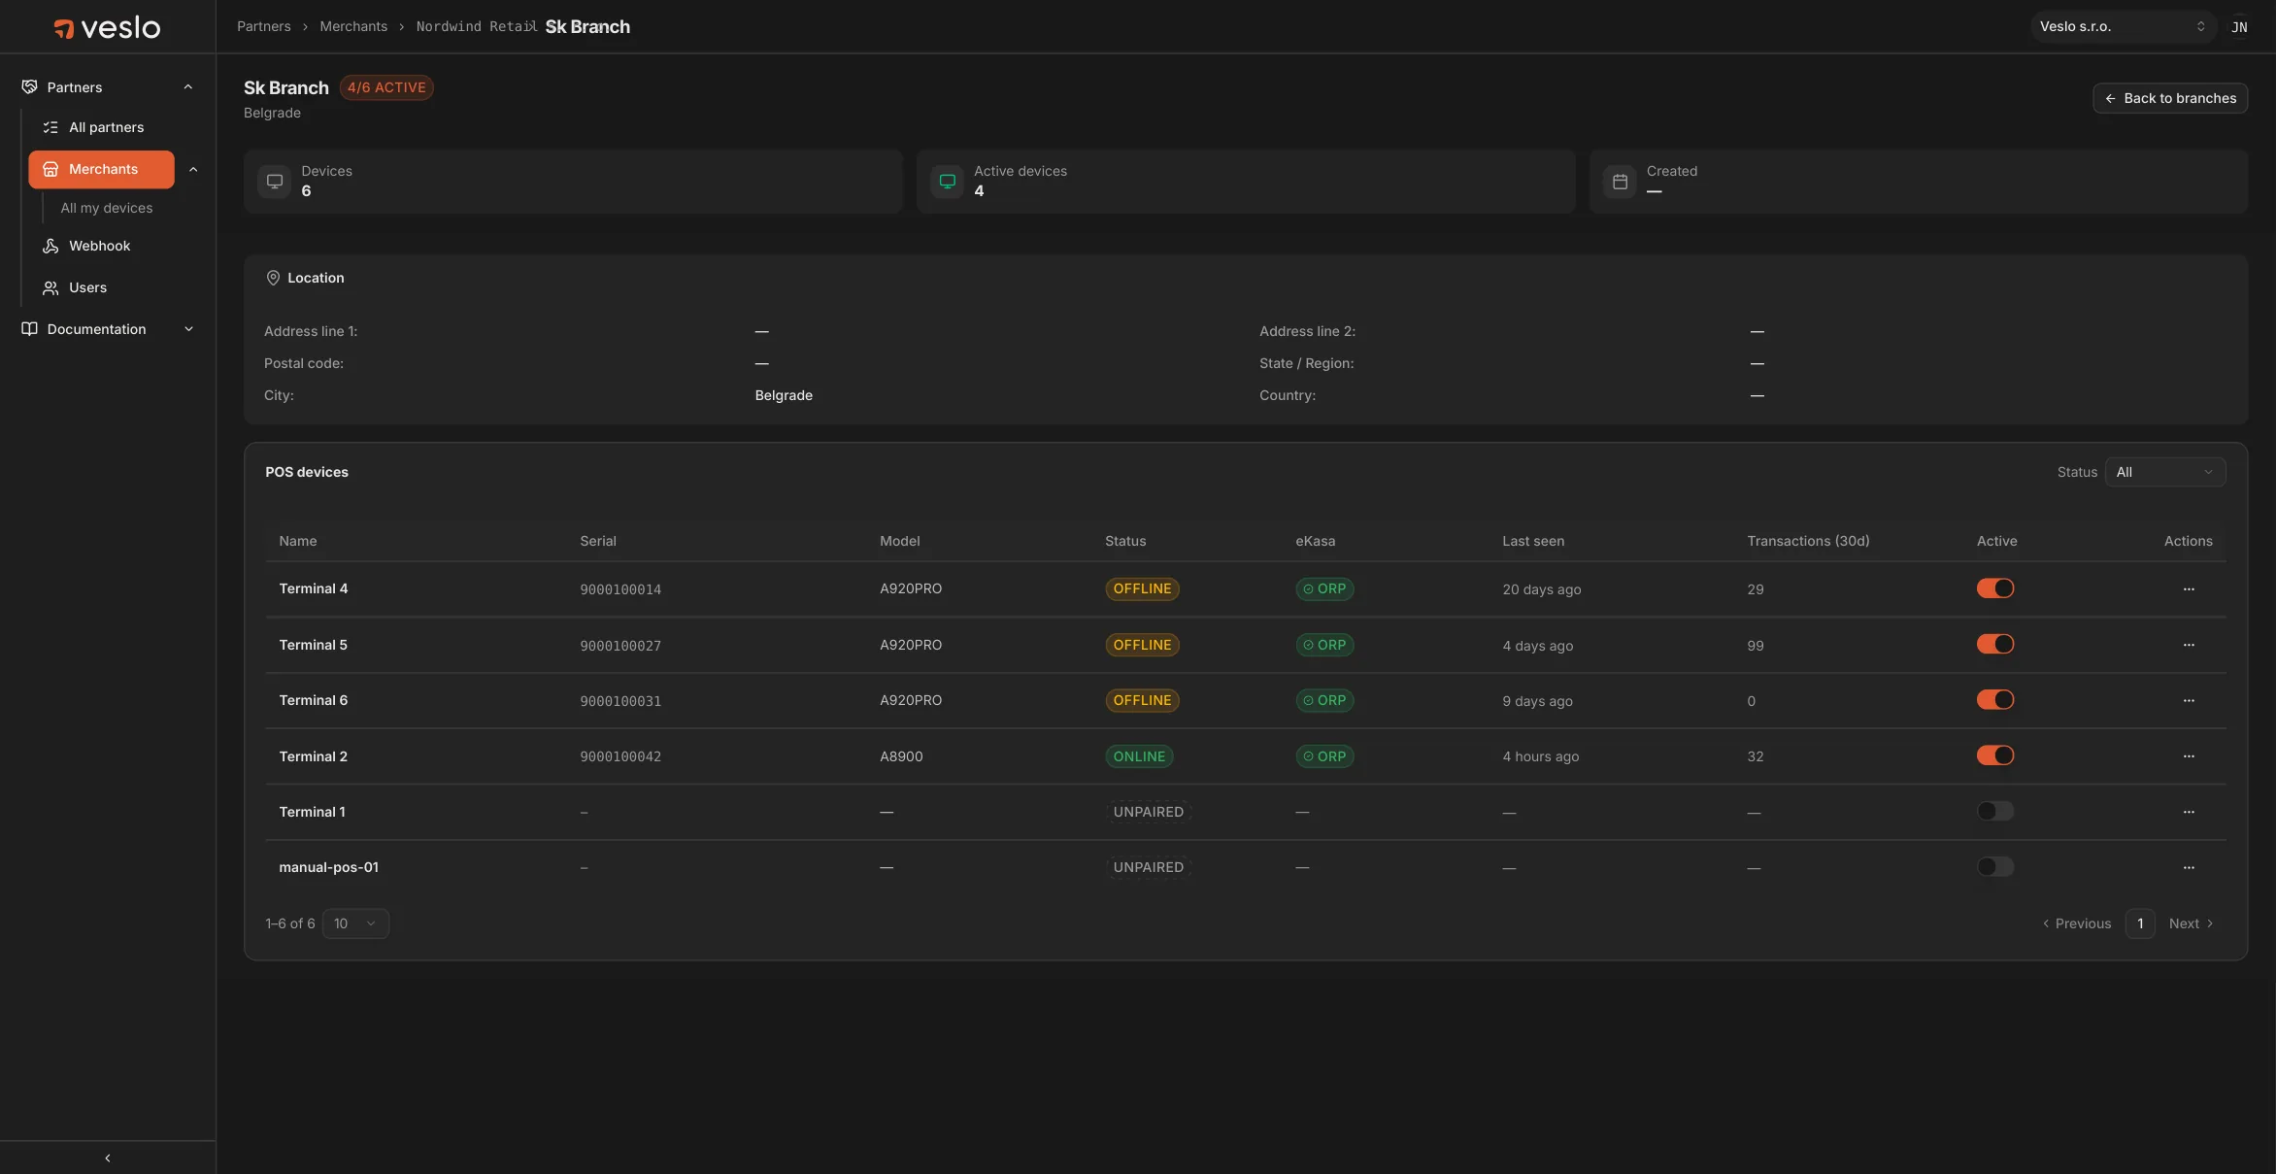The image size is (2276, 1174).
Task: Click the Merchants store icon
Action: coord(50,169)
